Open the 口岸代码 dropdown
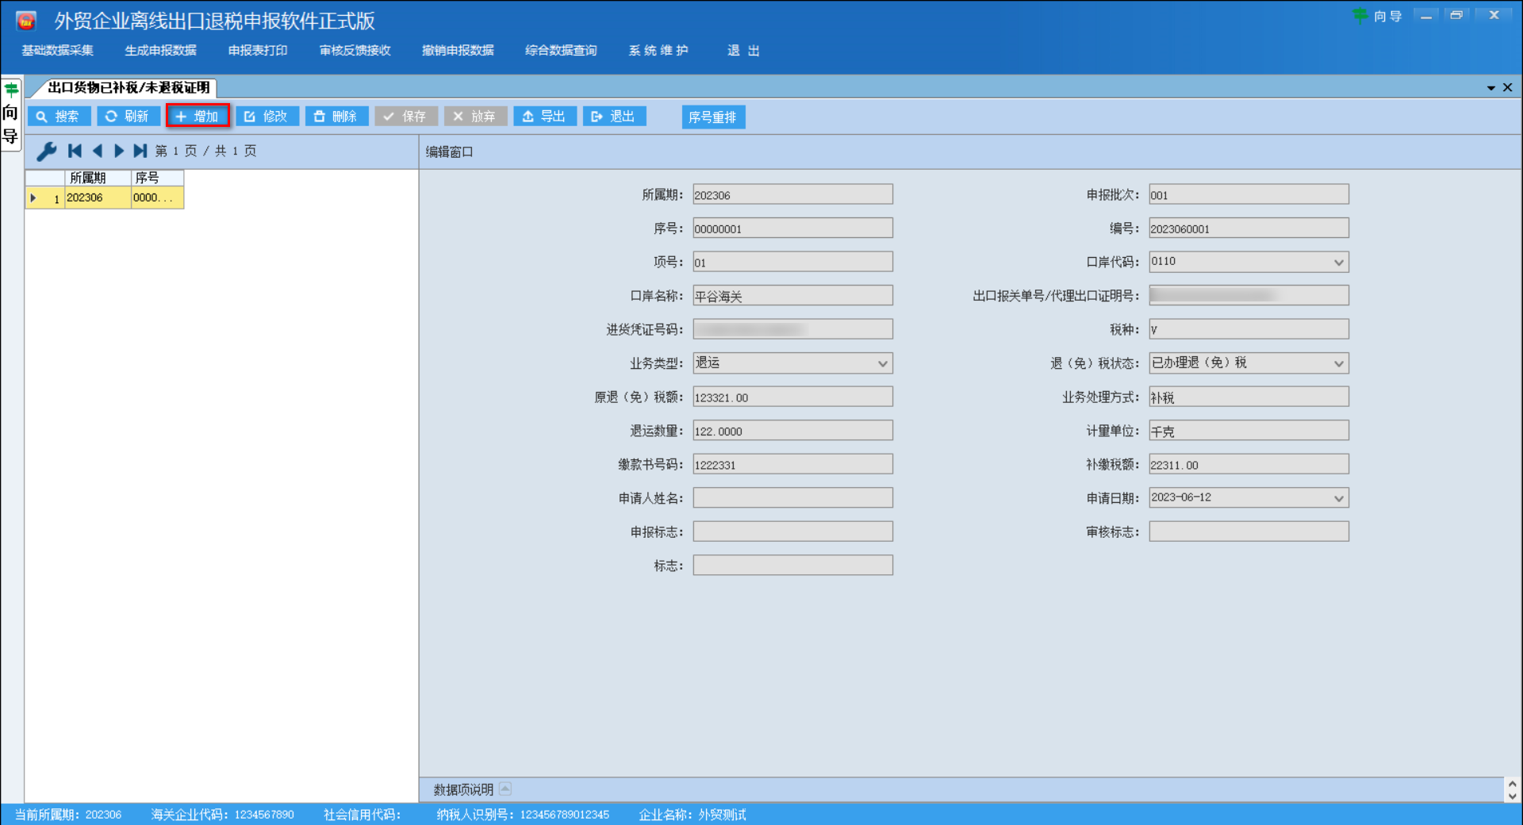 [x=1338, y=262]
